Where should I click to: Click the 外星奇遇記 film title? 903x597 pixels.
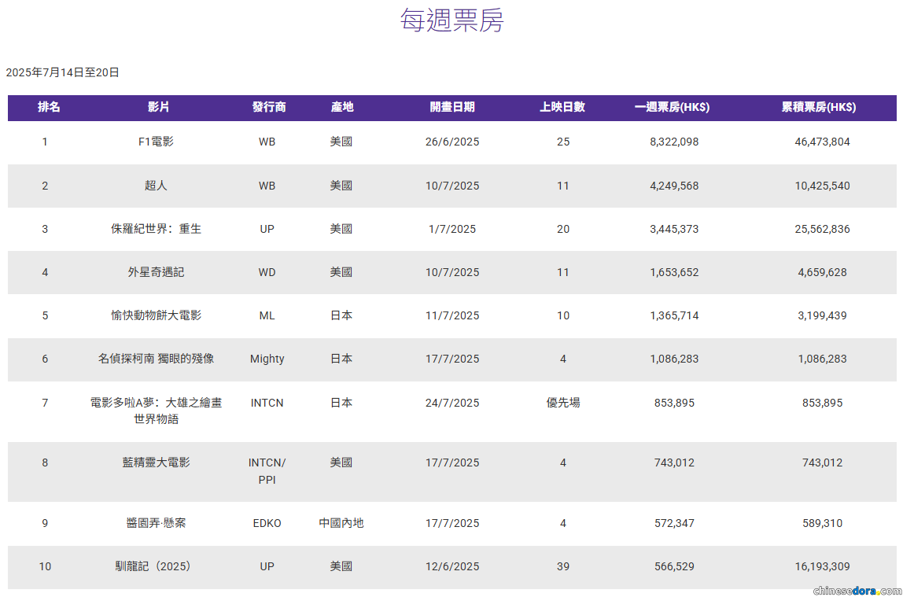point(156,272)
